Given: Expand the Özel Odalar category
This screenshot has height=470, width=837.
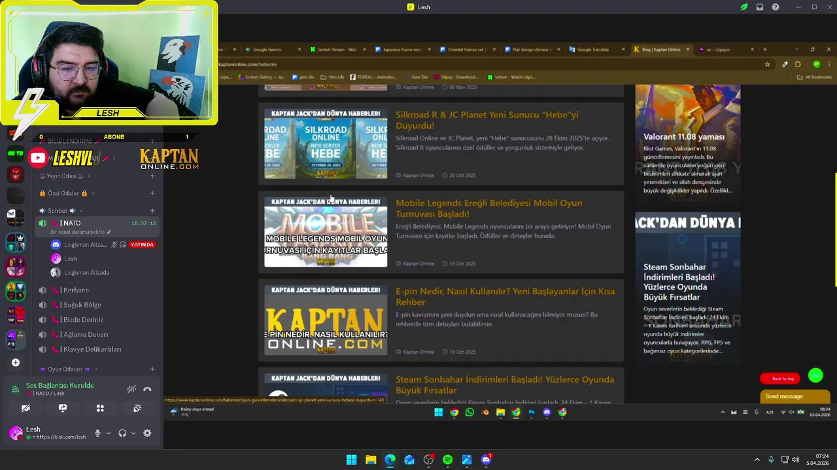Looking at the screenshot, I should coord(67,193).
